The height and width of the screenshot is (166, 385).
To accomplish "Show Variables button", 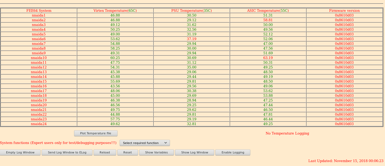I will tap(157, 152).
